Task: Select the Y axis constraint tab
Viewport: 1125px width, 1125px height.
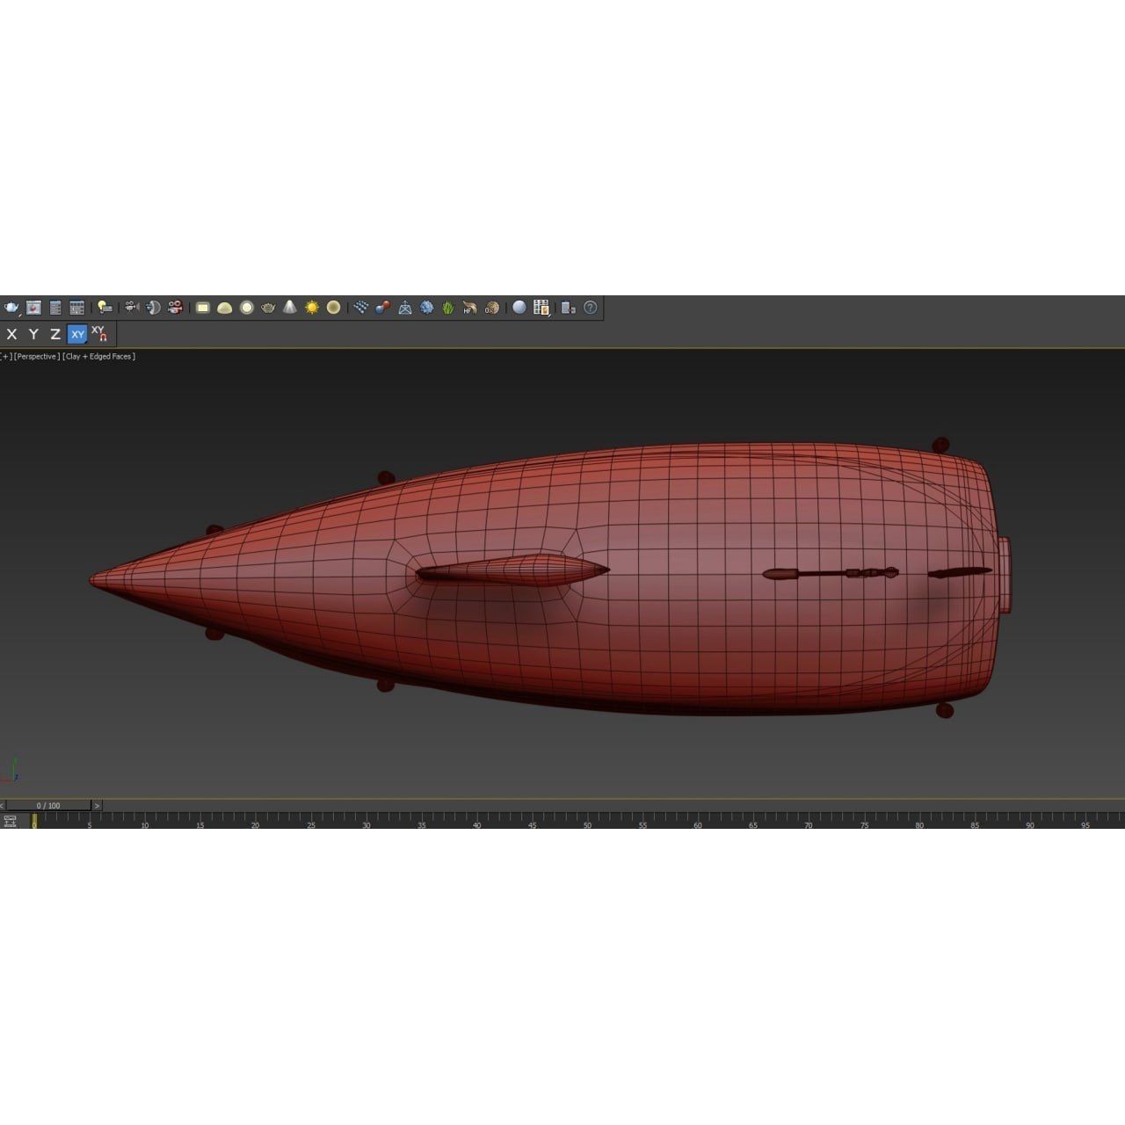Action: coord(33,334)
